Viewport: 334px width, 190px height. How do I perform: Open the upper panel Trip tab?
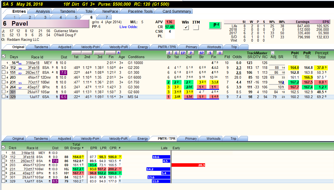pyautogui.click(x=234, y=47)
